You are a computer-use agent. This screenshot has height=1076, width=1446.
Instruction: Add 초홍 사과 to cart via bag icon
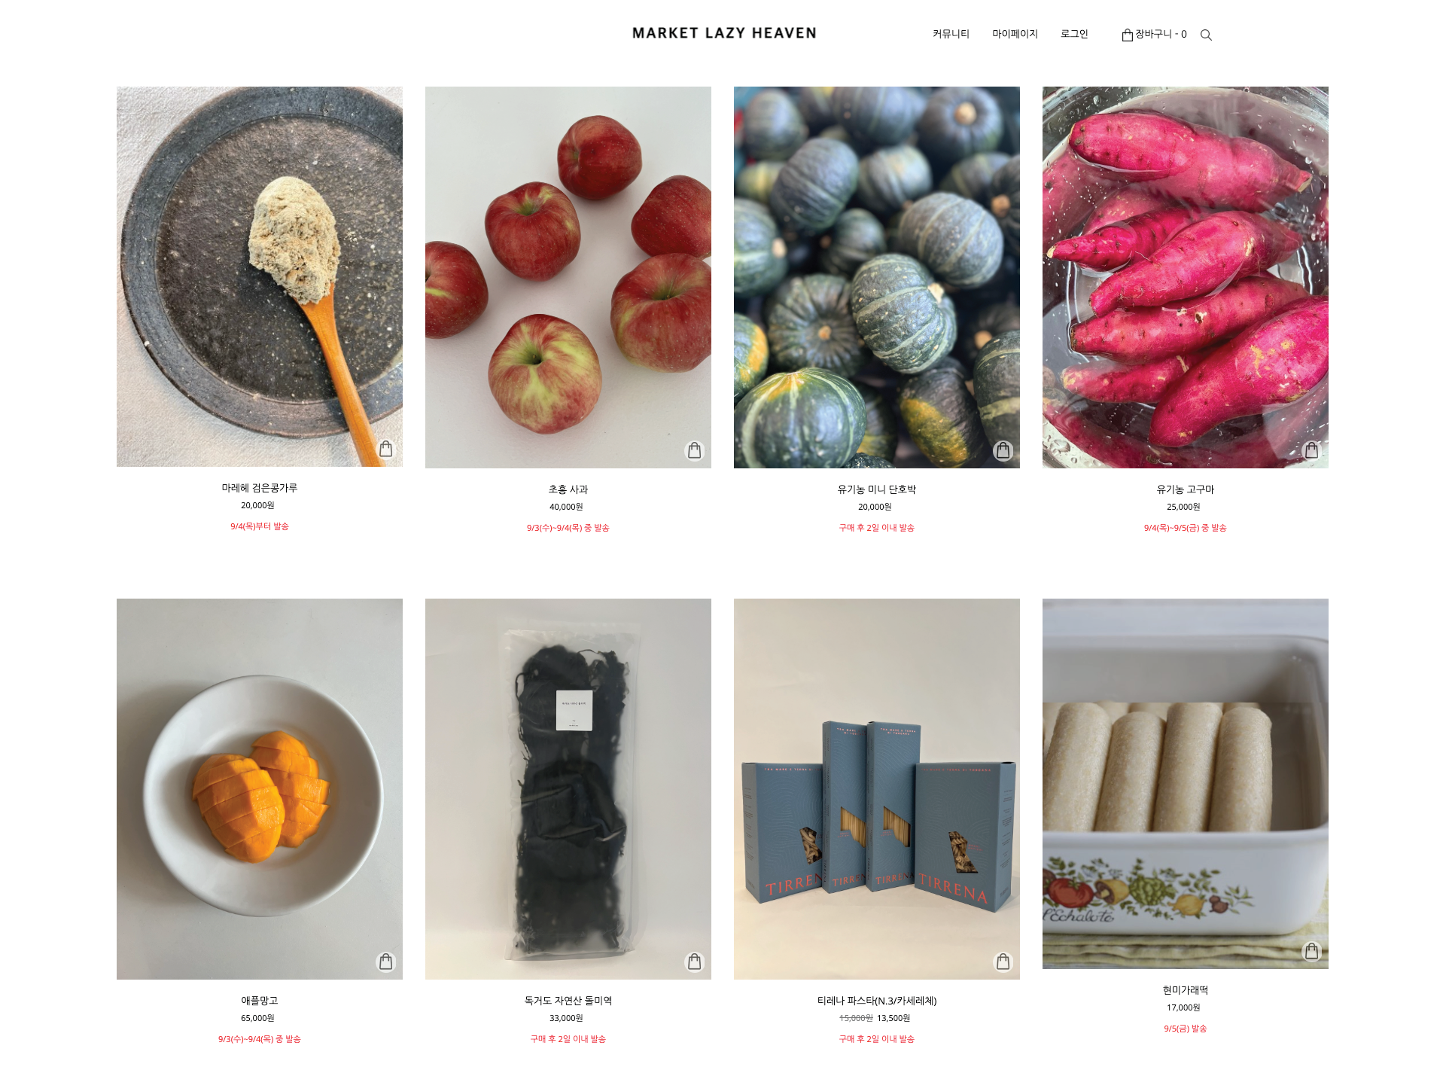[x=695, y=450]
